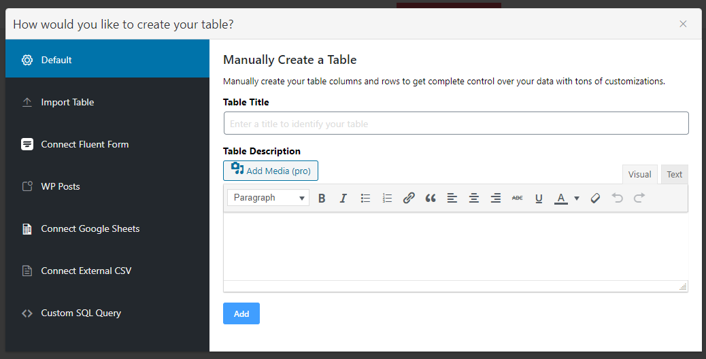Click the blue Add button

[241, 313]
